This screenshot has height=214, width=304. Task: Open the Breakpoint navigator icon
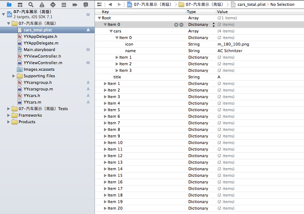75,5
